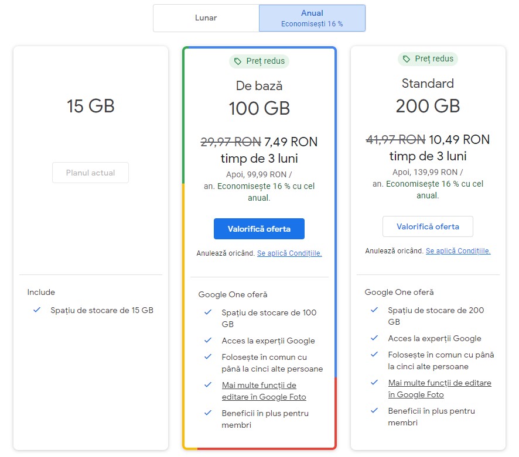Click the Apoi, 99,99 RON text

coord(259,174)
